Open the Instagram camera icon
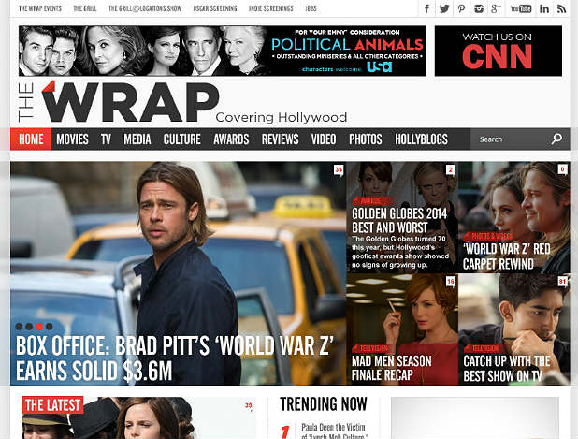 (x=479, y=8)
